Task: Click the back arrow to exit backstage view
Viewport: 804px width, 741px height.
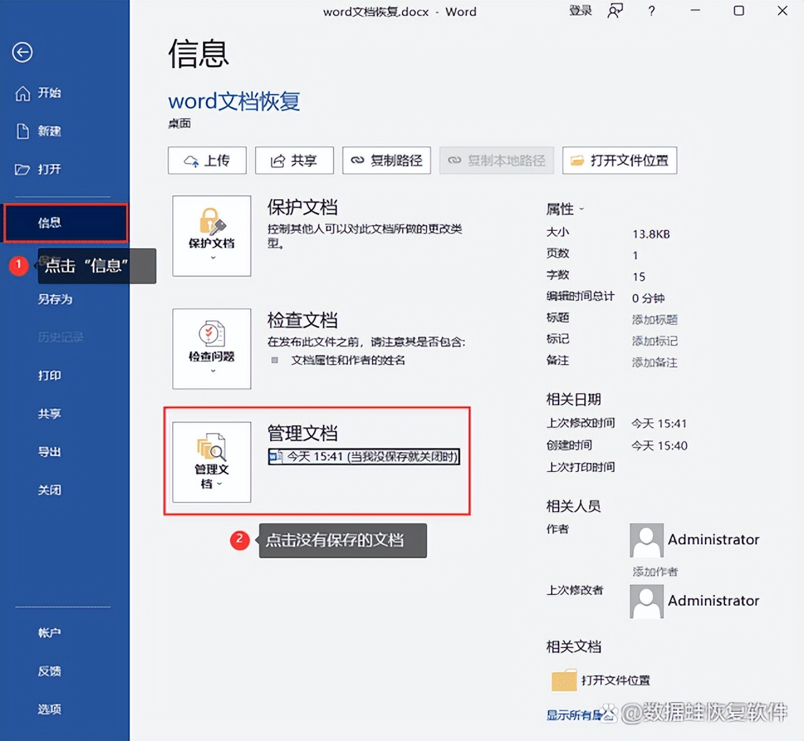Action: (22, 53)
